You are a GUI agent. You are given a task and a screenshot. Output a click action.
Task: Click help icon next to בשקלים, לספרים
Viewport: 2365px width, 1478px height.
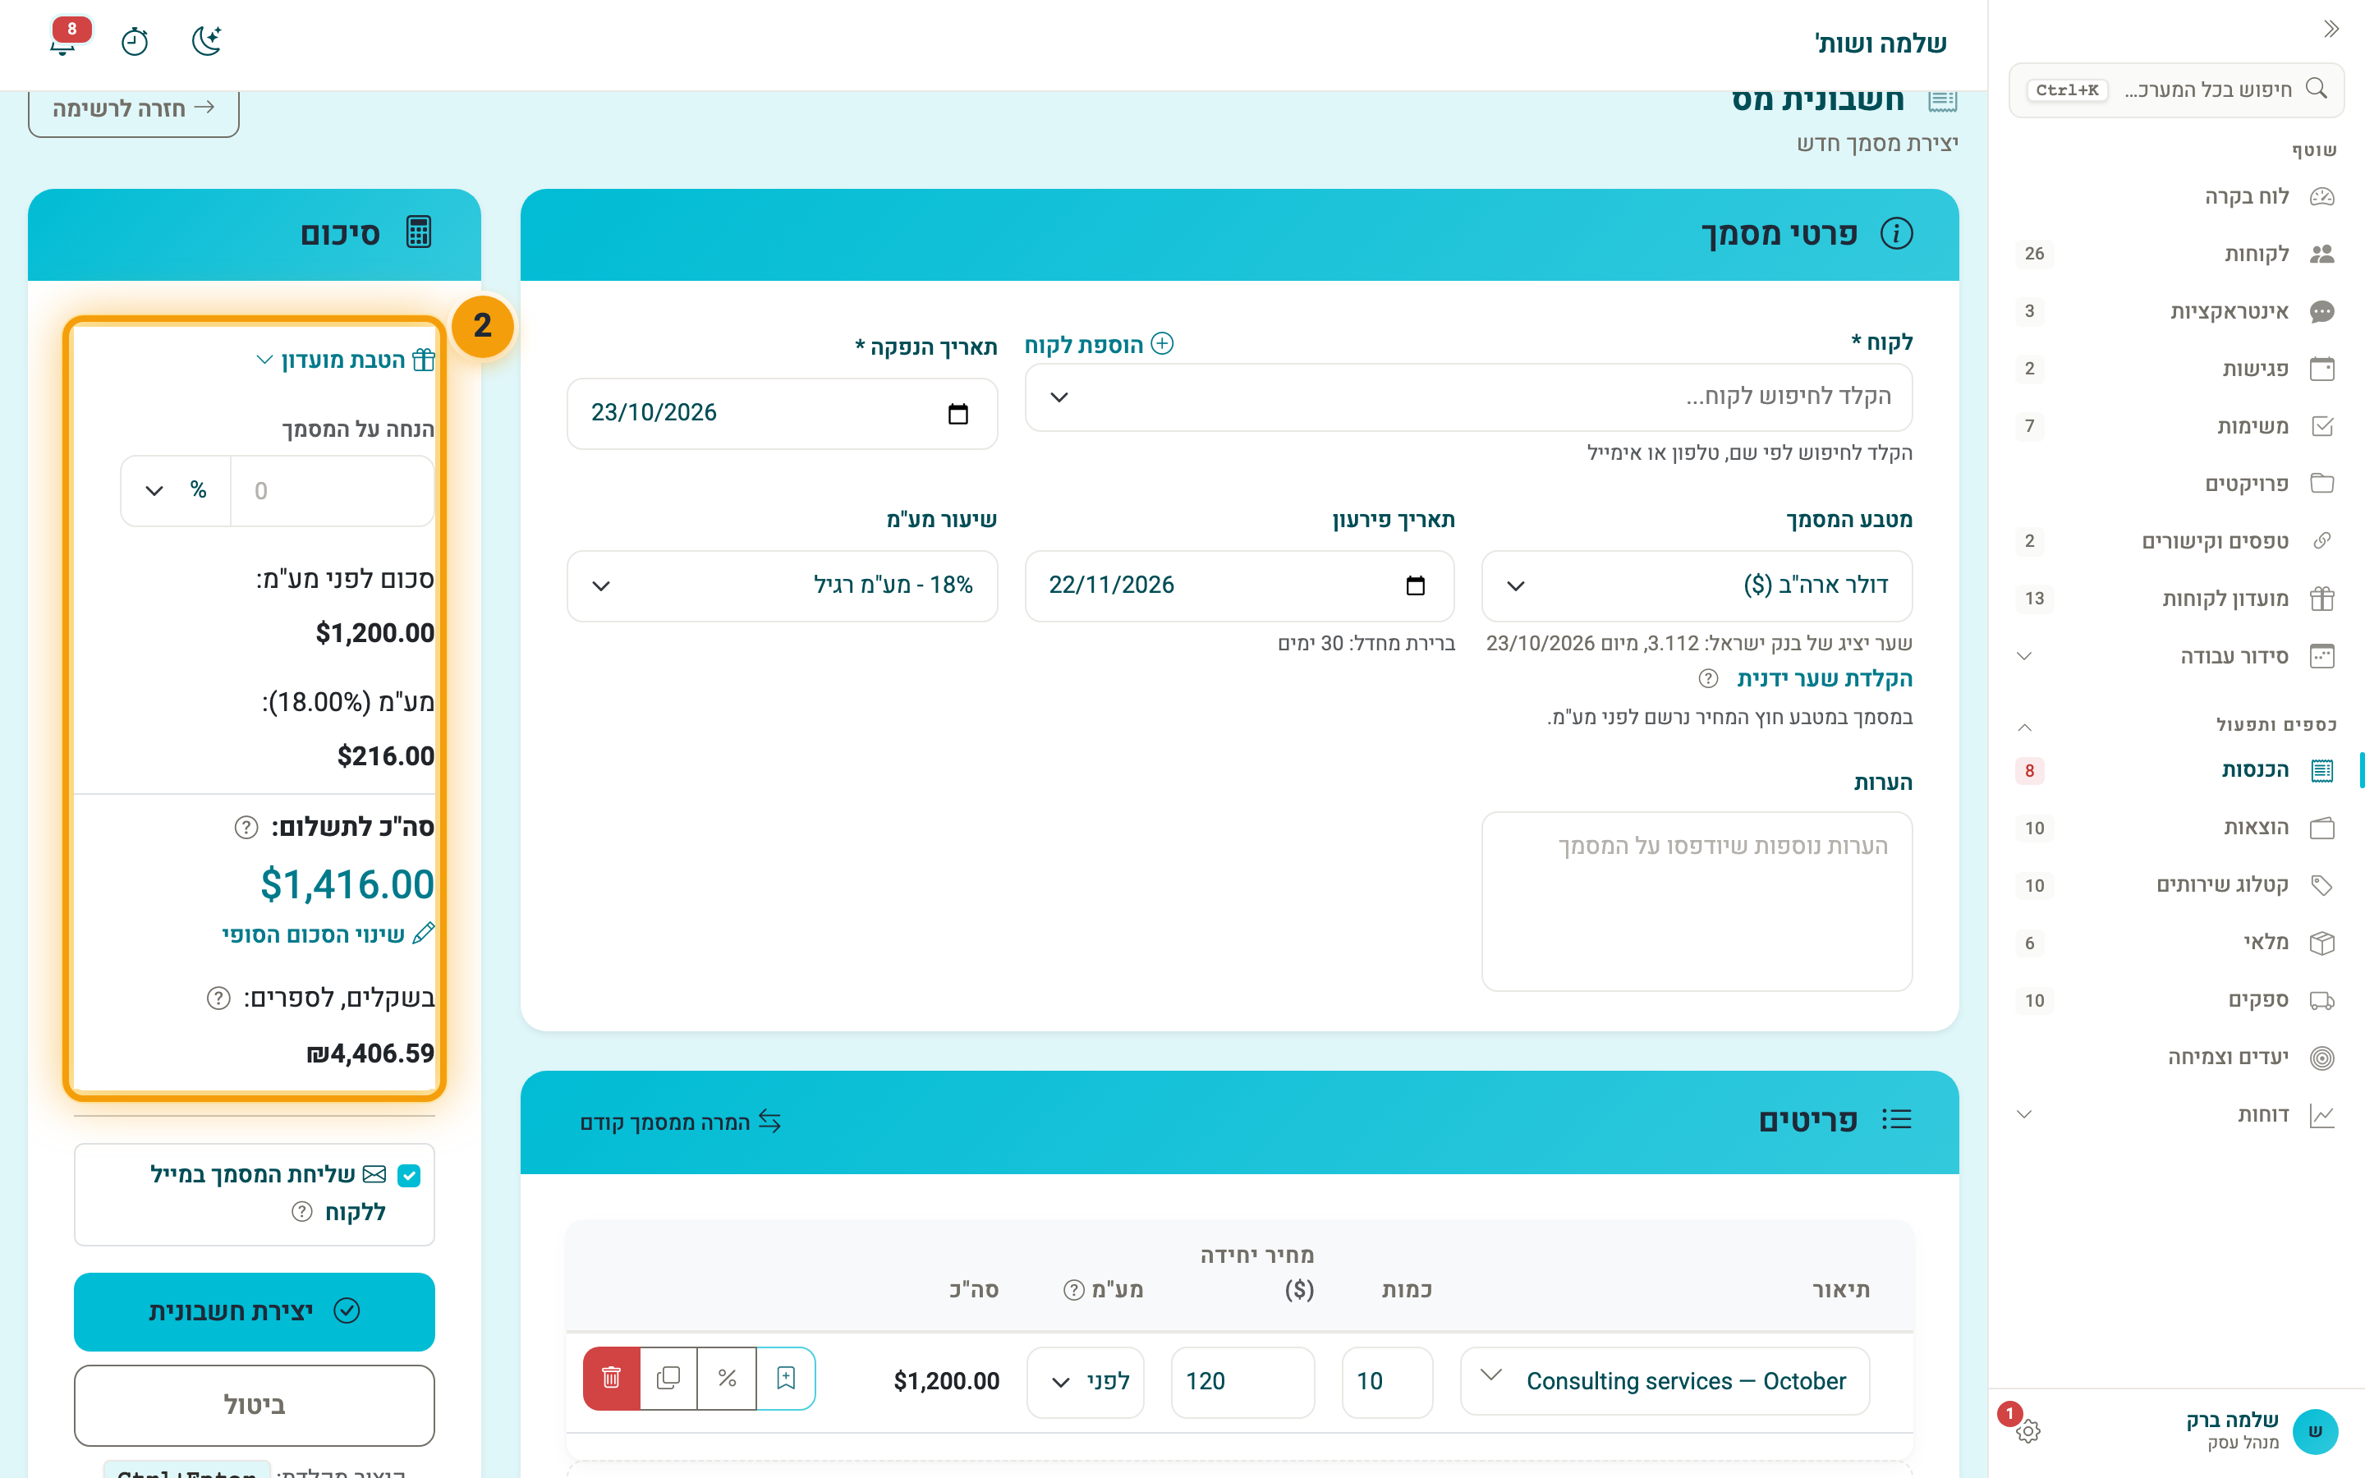point(219,998)
